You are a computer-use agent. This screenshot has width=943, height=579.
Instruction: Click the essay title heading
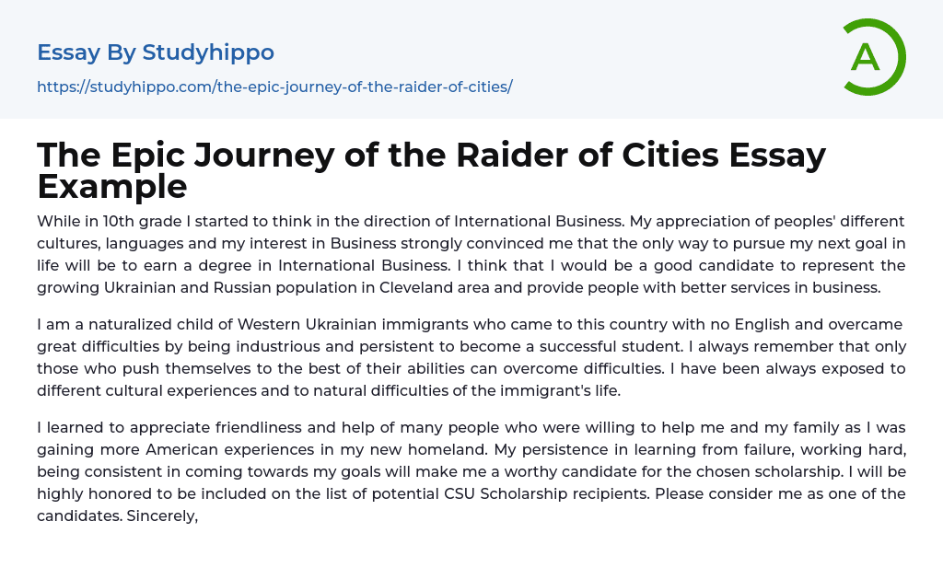click(431, 171)
